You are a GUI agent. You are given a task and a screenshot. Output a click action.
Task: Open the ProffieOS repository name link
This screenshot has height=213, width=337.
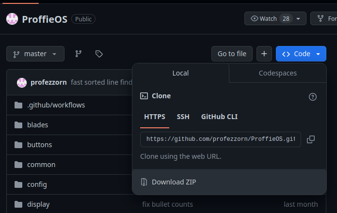click(45, 19)
